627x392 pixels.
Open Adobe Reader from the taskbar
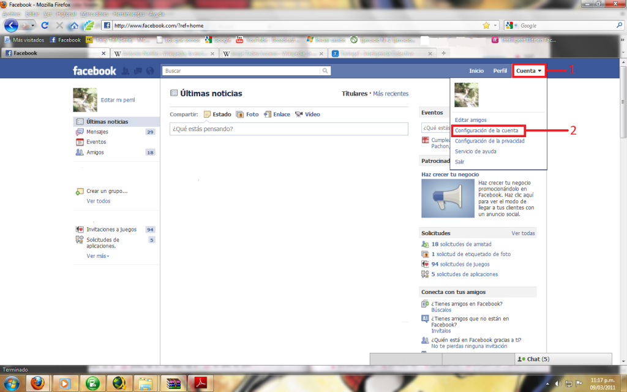point(200,383)
